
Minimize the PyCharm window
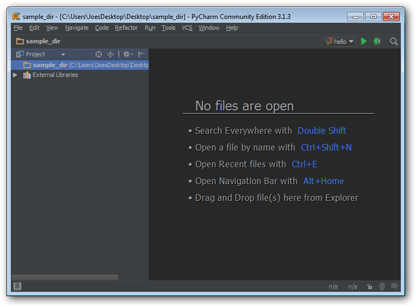(355, 17)
